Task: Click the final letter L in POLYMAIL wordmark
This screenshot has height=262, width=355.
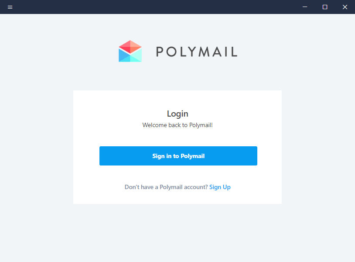Action: 233,52
